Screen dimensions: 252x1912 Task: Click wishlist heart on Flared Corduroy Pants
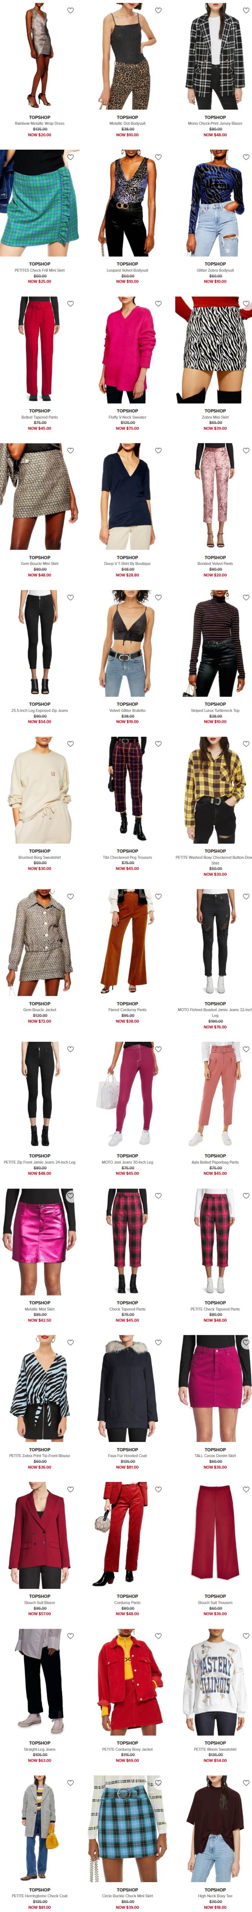[x=158, y=897]
